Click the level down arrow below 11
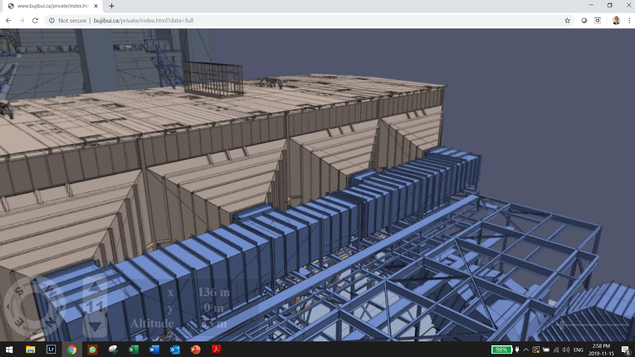The image size is (635, 357). pos(95,326)
